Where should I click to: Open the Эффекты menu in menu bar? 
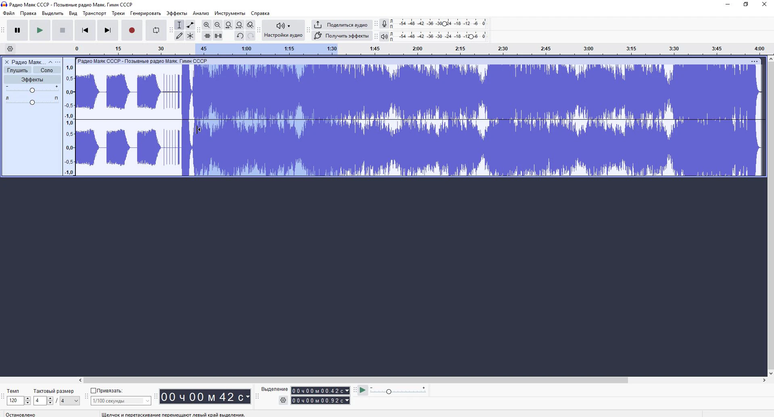[x=177, y=13]
